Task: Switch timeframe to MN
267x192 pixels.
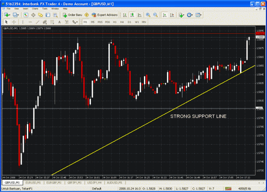Action: click(144, 22)
